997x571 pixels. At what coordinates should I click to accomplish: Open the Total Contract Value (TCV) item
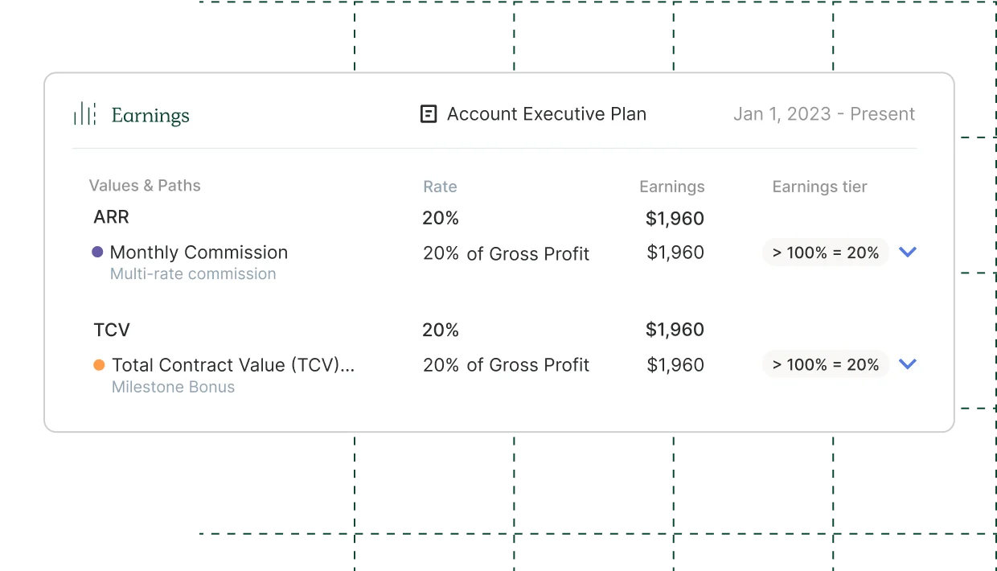pyautogui.click(x=233, y=365)
